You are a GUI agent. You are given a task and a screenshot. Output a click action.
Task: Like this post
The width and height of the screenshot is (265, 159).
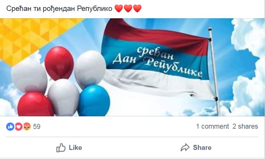(x=69, y=148)
